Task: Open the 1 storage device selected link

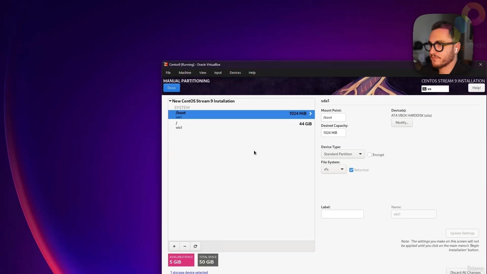Action: pos(189,272)
